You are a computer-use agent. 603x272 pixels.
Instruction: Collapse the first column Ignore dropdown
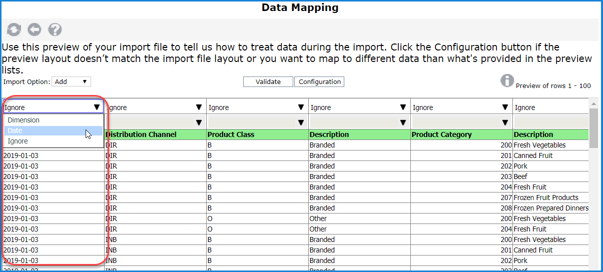(54, 107)
